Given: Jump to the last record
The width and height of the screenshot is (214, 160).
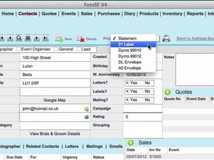Looking at the screenshot, I should click(45, 38).
